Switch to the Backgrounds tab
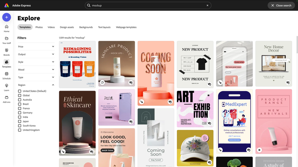This screenshot has height=167, width=298. click(86, 27)
